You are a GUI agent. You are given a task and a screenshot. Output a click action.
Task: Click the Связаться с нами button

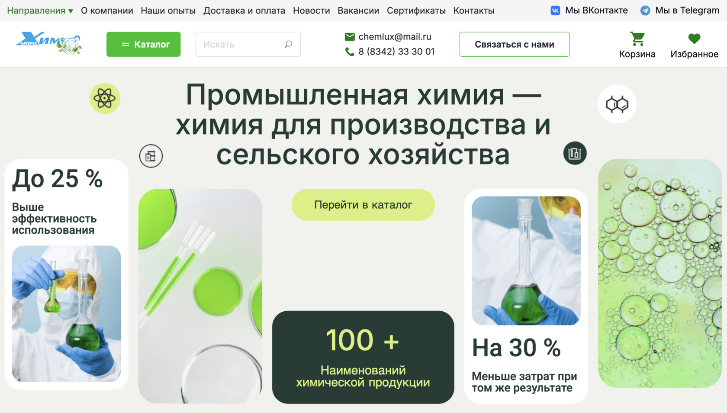[x=515, y=44]
